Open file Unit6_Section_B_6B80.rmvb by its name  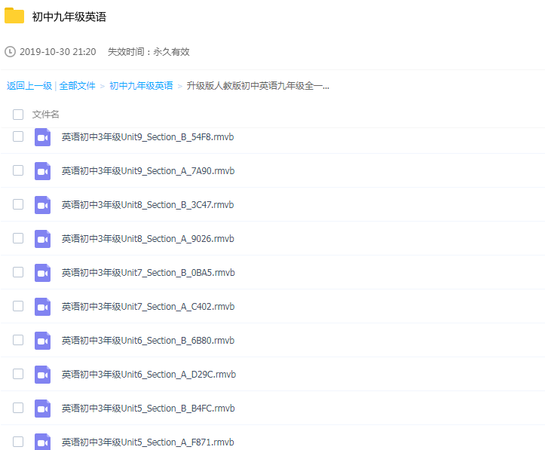[148, 341]
